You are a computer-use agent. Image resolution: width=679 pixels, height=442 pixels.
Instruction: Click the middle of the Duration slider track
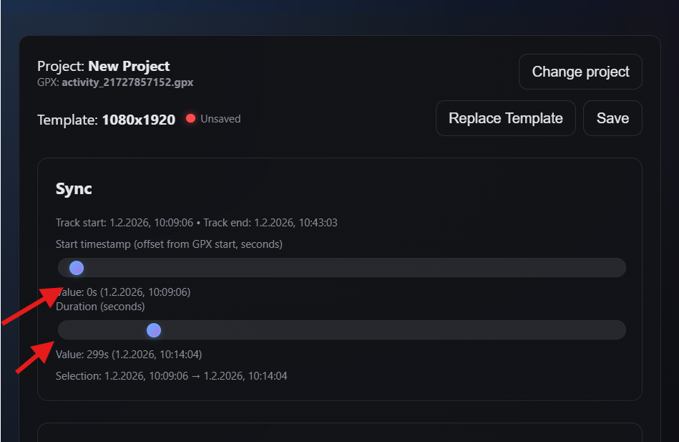click(x=342, y=330)
